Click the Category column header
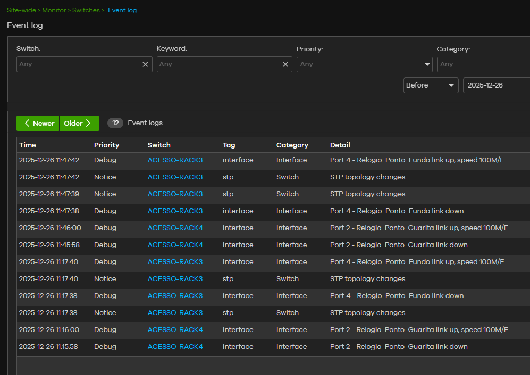Image resolution: width=530 pixels, height=375 pixels. [292, 145]
